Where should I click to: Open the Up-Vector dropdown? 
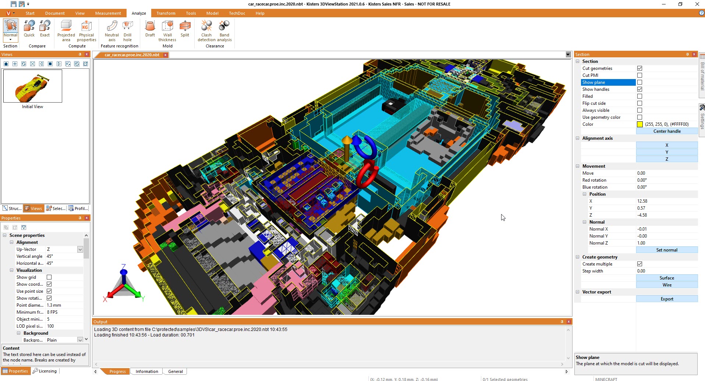tap(80, 249)
